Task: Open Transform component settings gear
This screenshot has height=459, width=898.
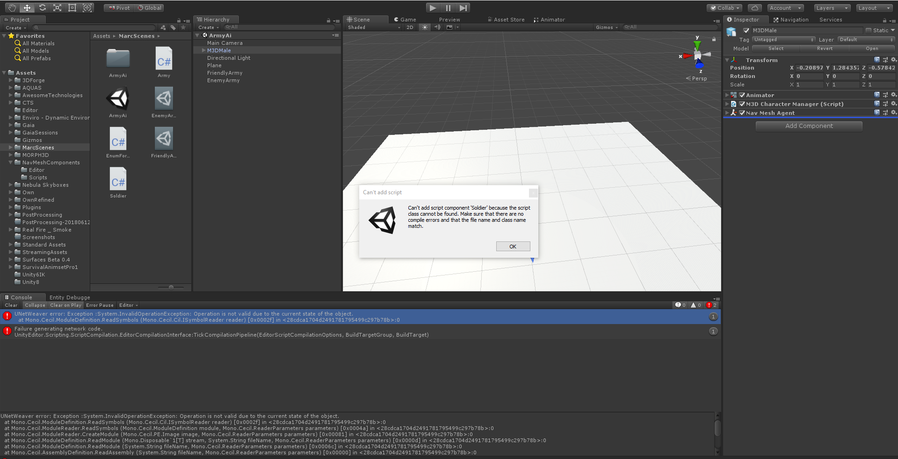Action: pos(894,60)
